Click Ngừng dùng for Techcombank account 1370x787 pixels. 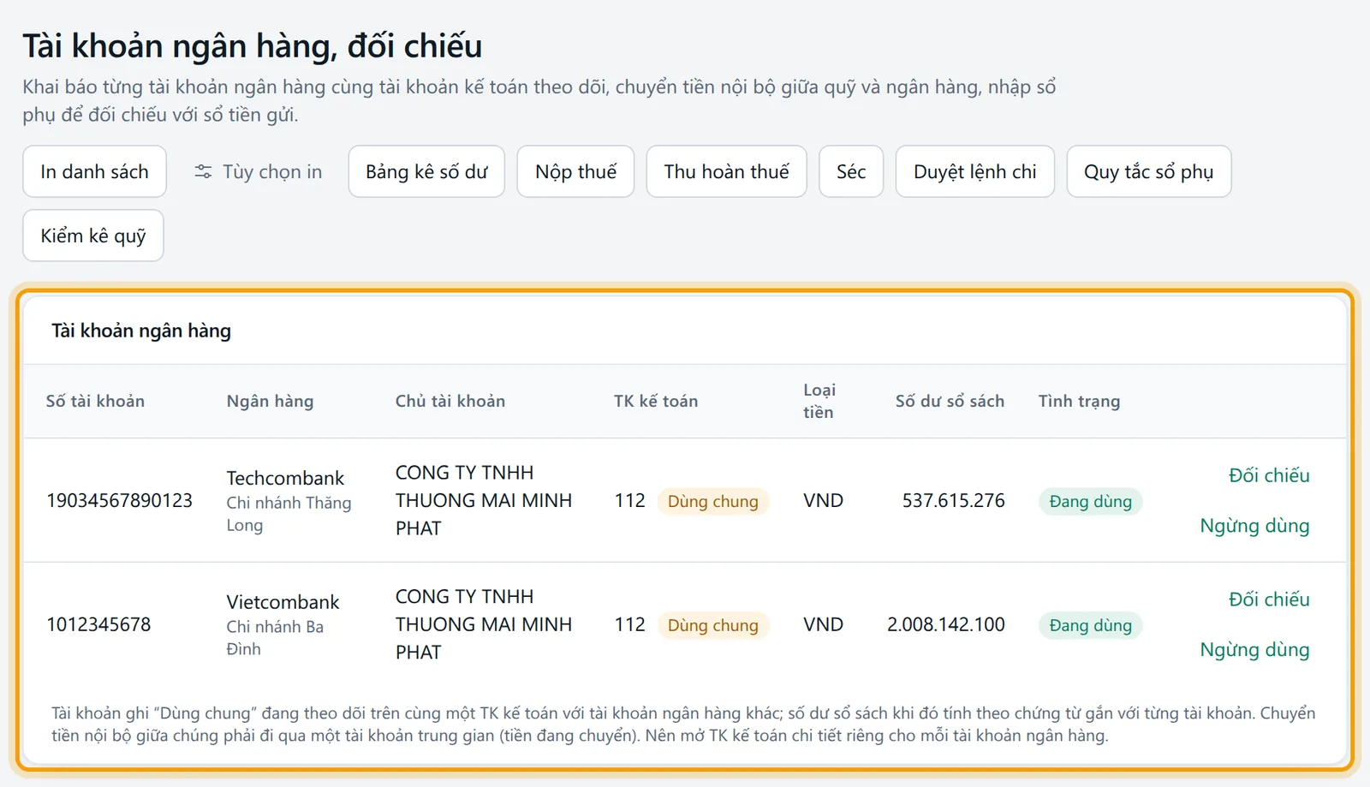tap(1254, 526)
